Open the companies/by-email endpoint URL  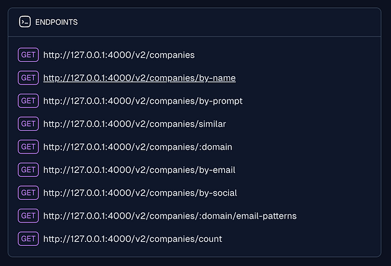pos(139,170)
